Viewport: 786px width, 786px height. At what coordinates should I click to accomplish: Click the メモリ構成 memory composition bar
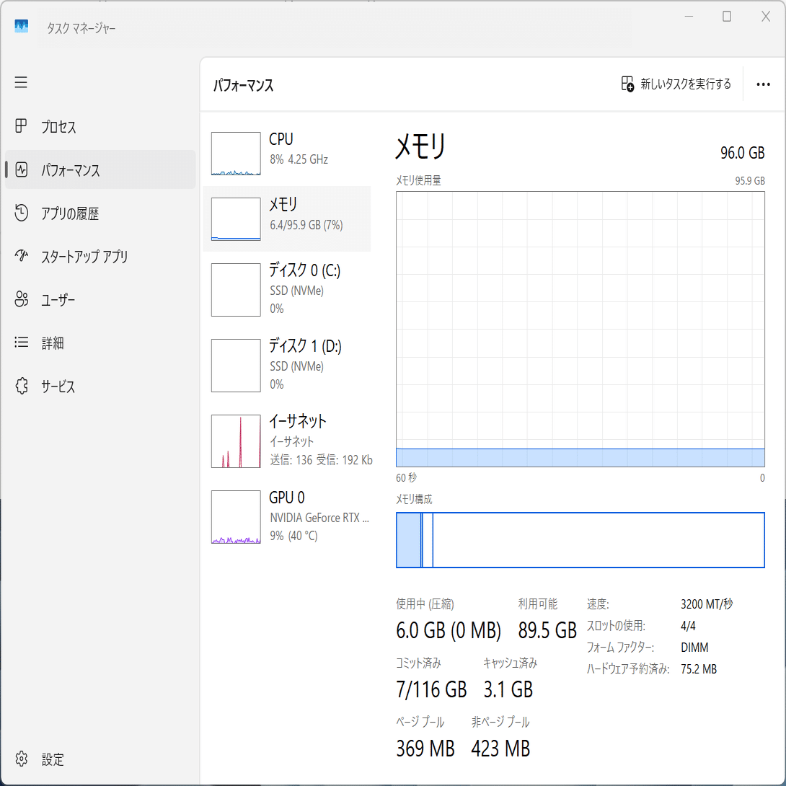coord(580,540)
